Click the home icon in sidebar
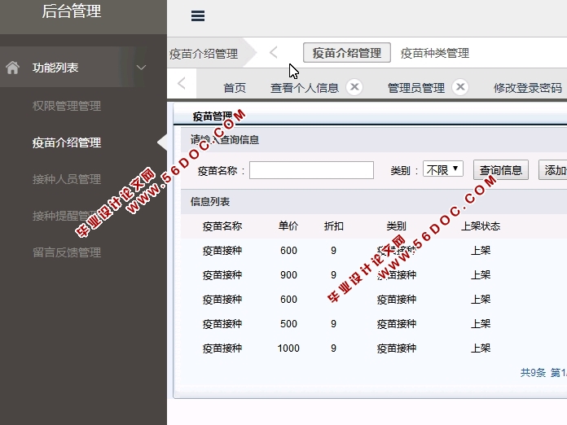 pyautogui.click(x=13, y=68)
